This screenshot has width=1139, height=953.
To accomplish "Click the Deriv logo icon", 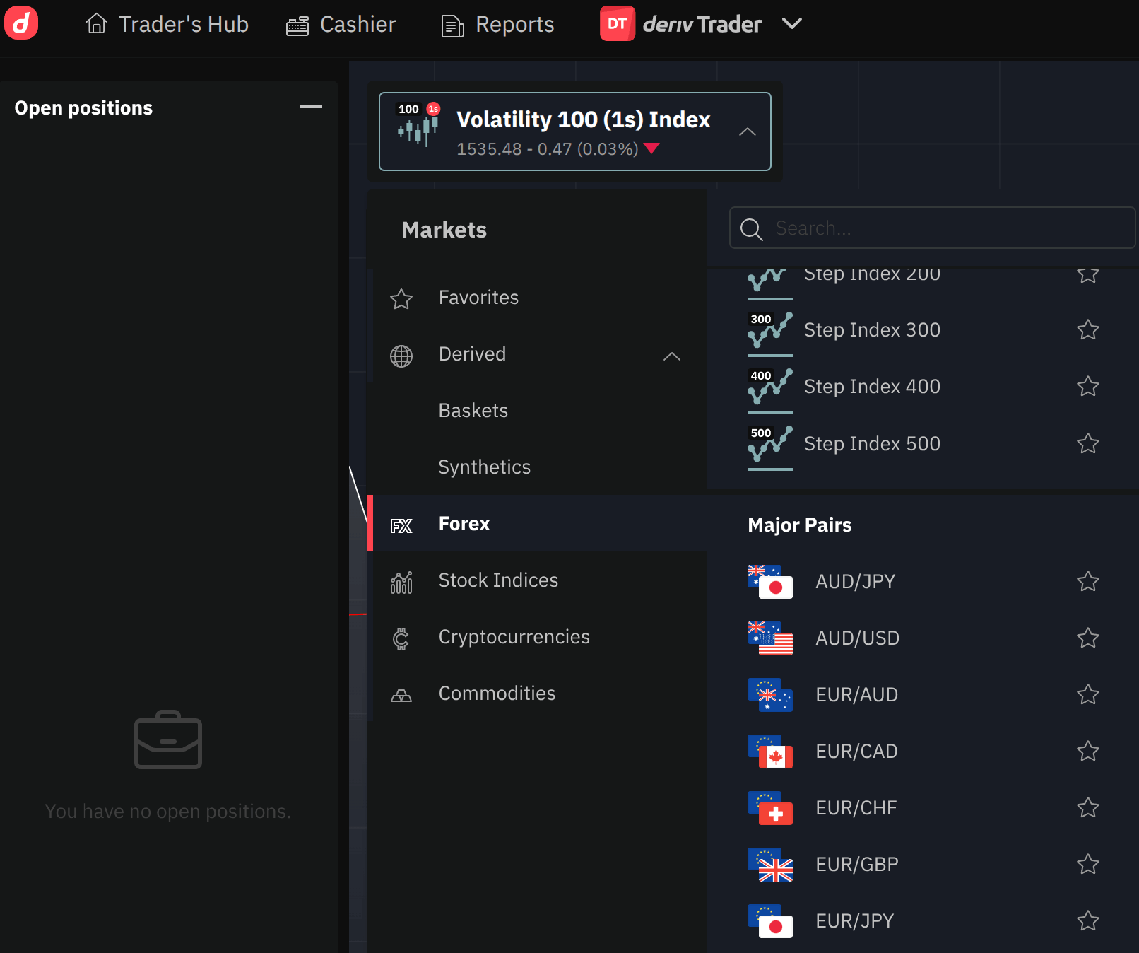I will 21,23.
